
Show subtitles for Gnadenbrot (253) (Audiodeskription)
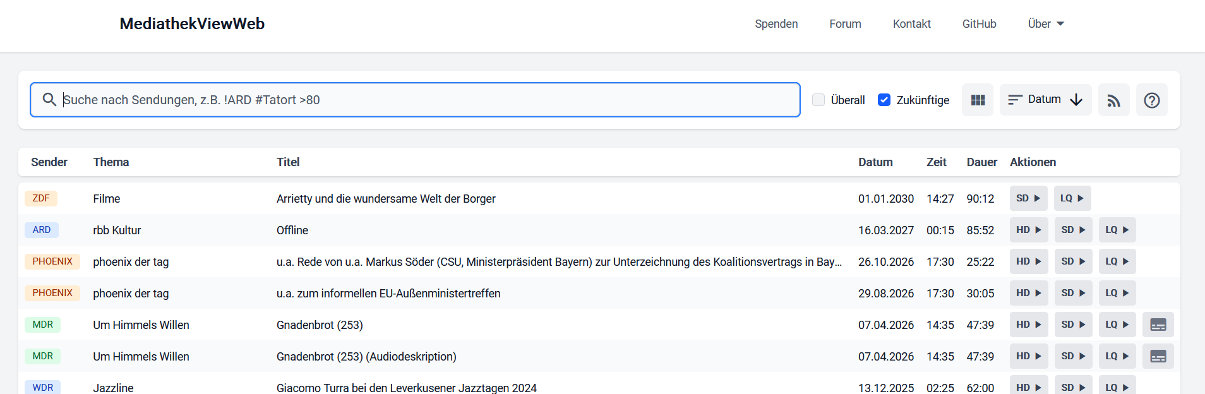coord(1158,356)
